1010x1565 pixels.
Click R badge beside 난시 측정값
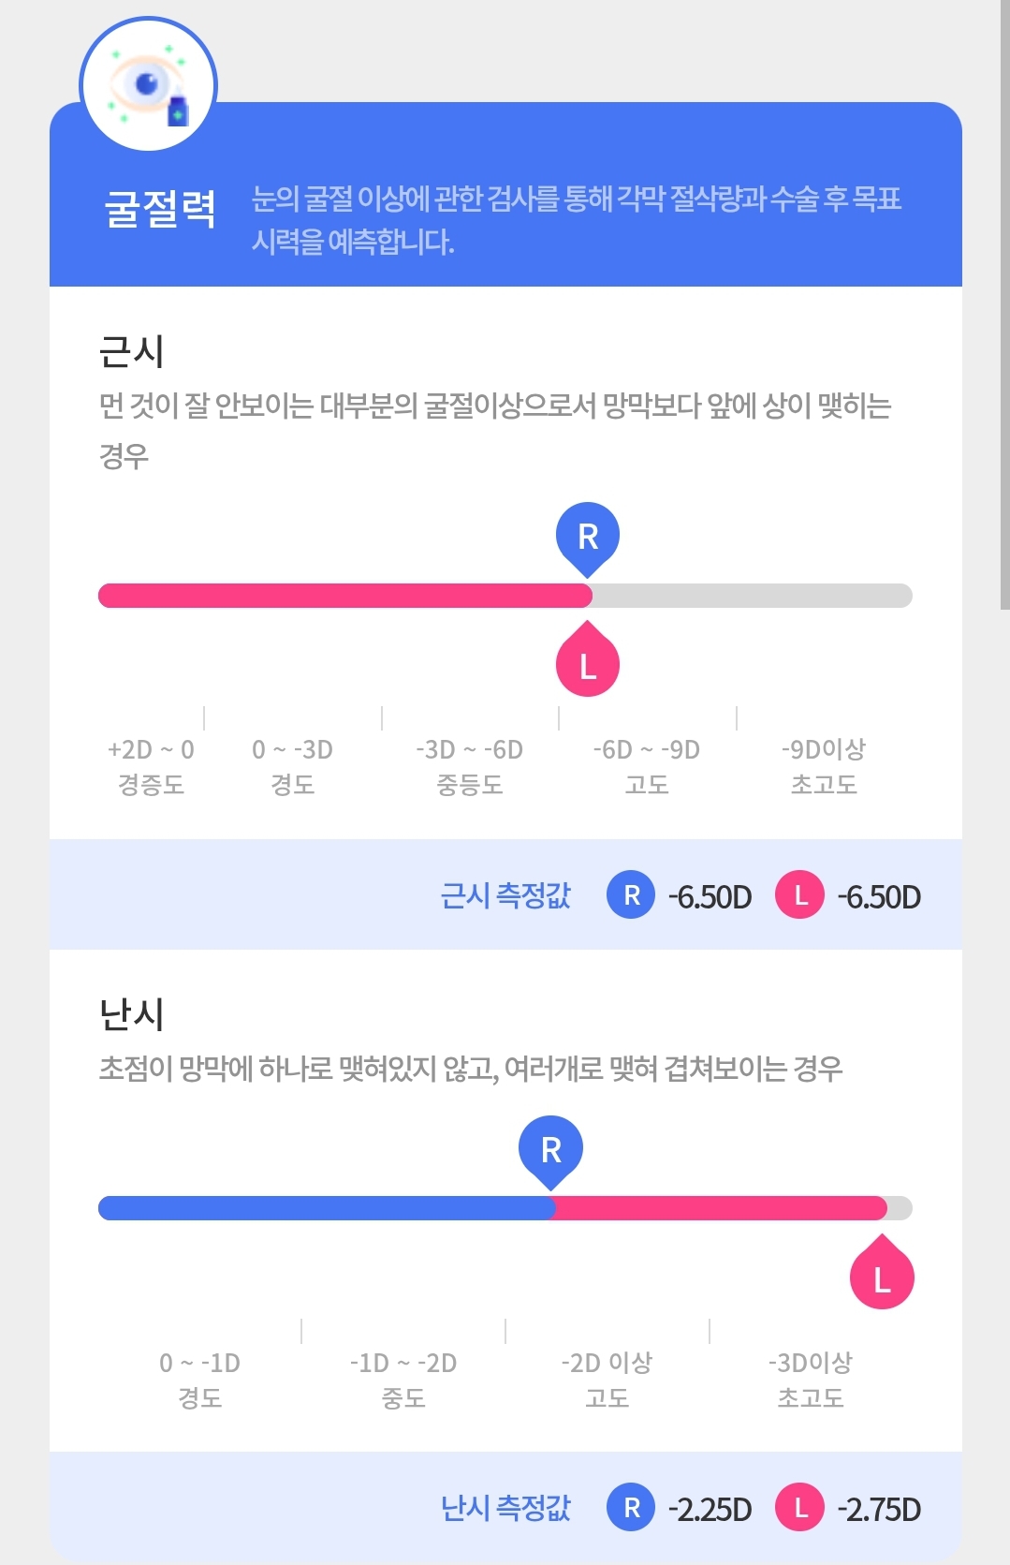tap(631, 1508)
